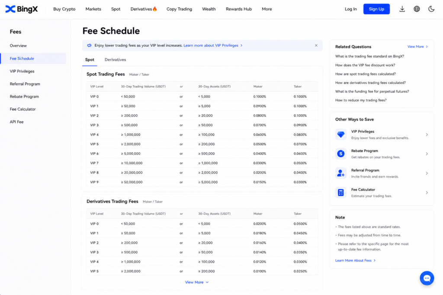The image size is (443, 295).
Task: Click the Rebate Program dollar icon
Action: click(x=341, y=154)
